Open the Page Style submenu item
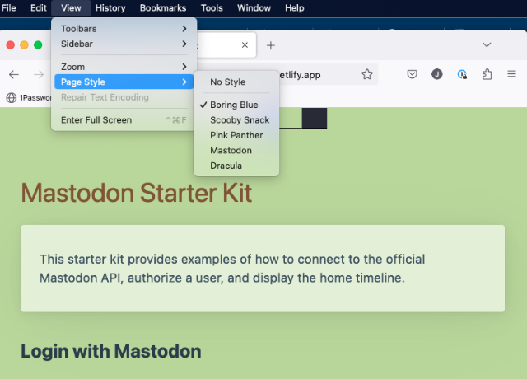Screen dimensions: 527x379 tap(124, 82)
